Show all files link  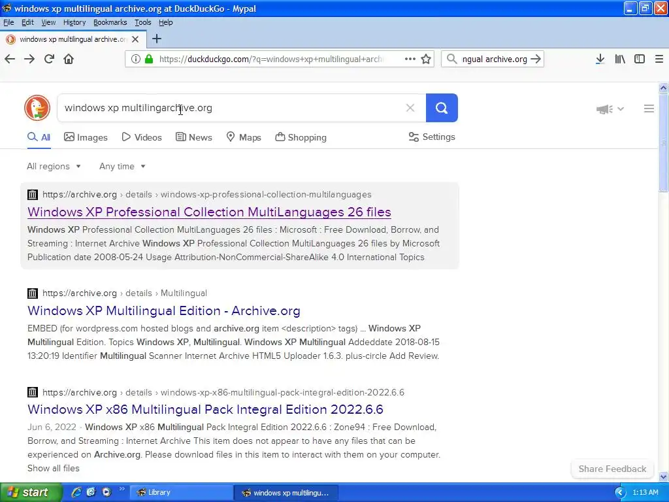coord(54,468)
